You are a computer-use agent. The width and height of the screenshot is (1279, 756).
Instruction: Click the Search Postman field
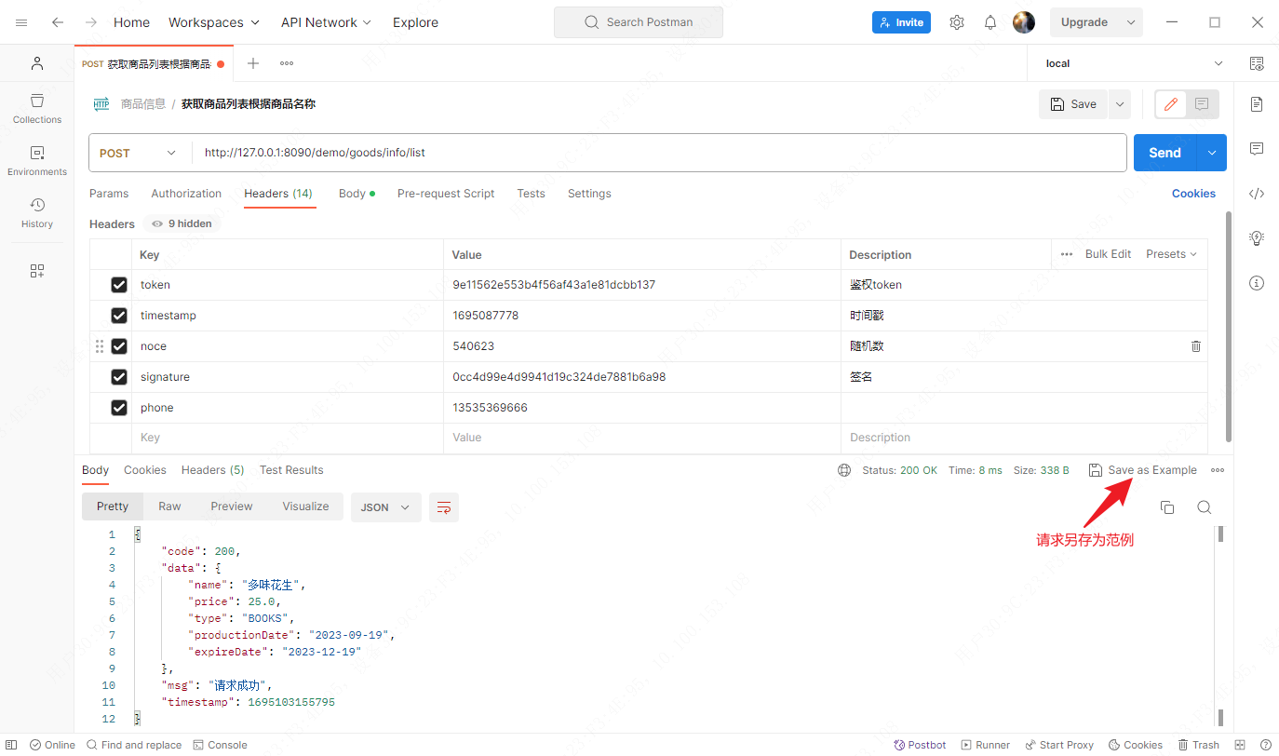pos(638,22)
